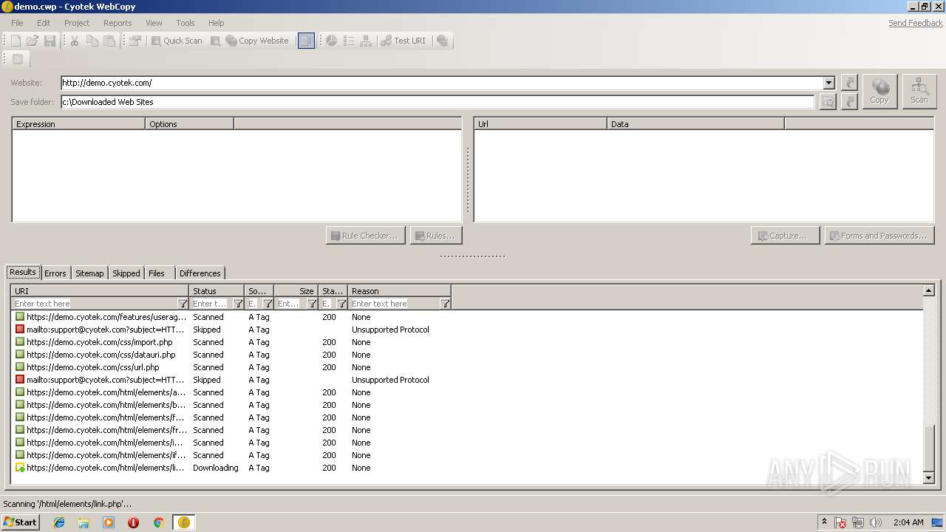This screenshot has height=532, width=946.
Task: Open the Reports menu
Action: [x=118, y=23]
